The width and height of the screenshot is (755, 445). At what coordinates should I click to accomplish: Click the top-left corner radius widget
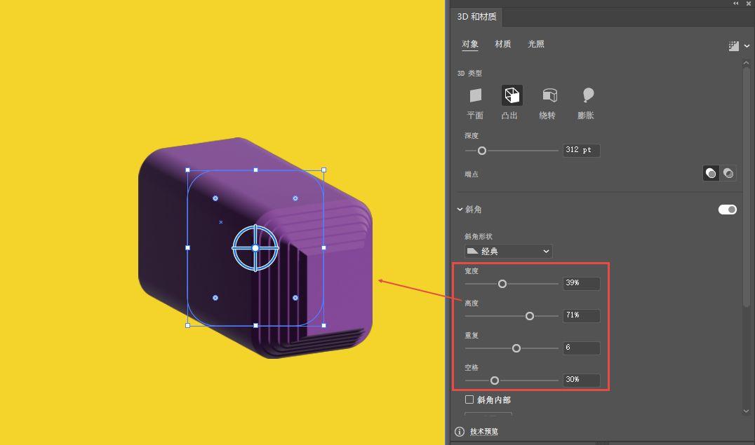tap(215, 198)
